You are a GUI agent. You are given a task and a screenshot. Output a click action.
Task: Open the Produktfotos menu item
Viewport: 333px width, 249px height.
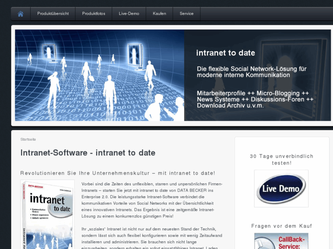[x=93, y=14]
